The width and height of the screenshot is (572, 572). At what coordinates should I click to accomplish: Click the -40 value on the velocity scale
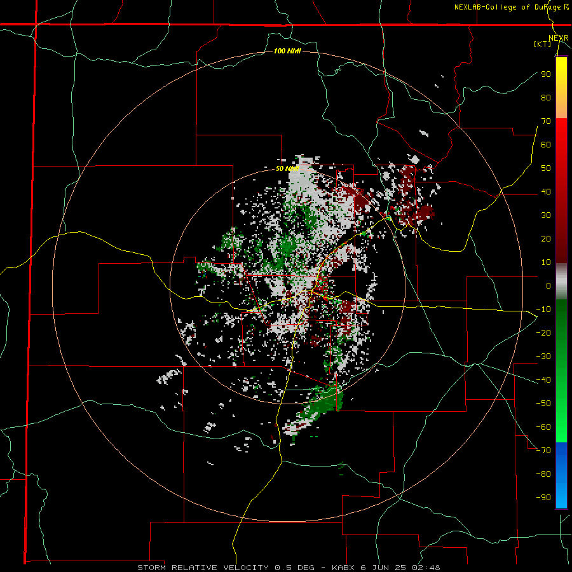point(543,380)
